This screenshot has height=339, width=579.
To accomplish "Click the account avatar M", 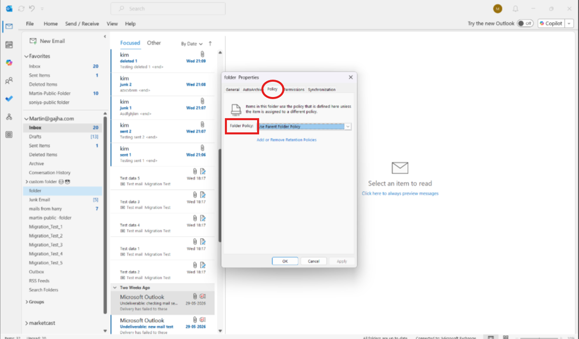I will tap(497, 8).
